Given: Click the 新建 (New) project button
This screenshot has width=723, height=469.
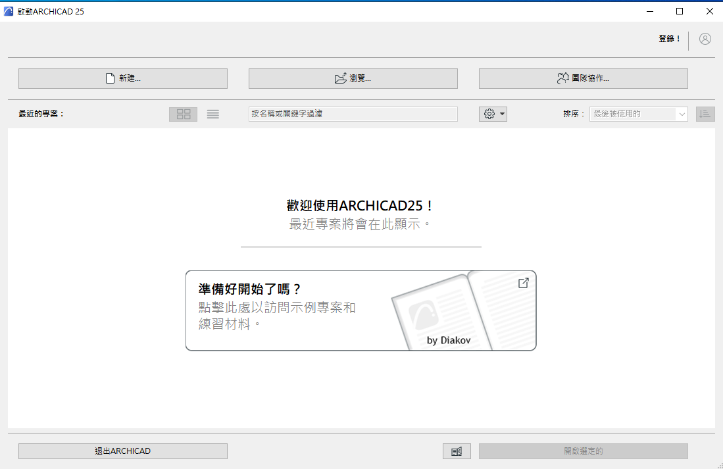Looking at the screenshot, I should (122, 78).
